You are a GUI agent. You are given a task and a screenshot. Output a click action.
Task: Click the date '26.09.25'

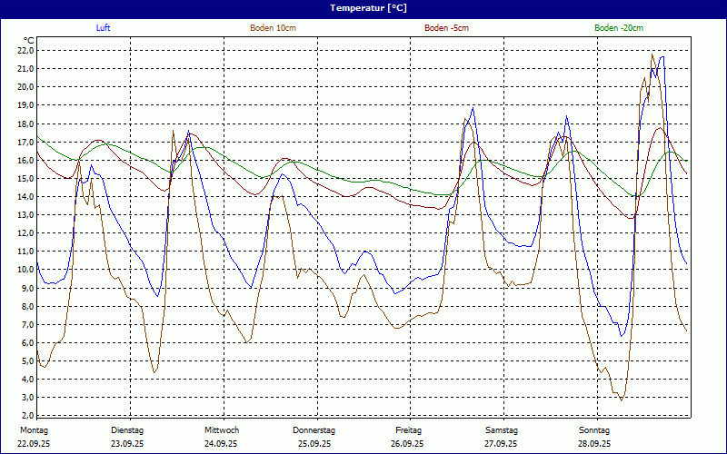click(x=407, y=444)
